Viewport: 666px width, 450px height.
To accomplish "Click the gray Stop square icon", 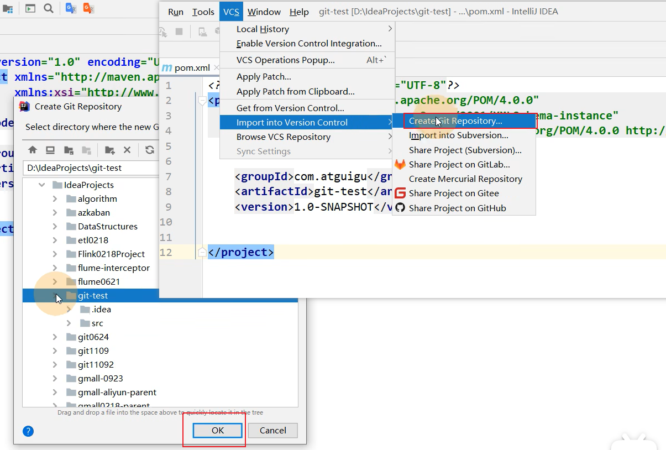I will click(x=179, y=32).
